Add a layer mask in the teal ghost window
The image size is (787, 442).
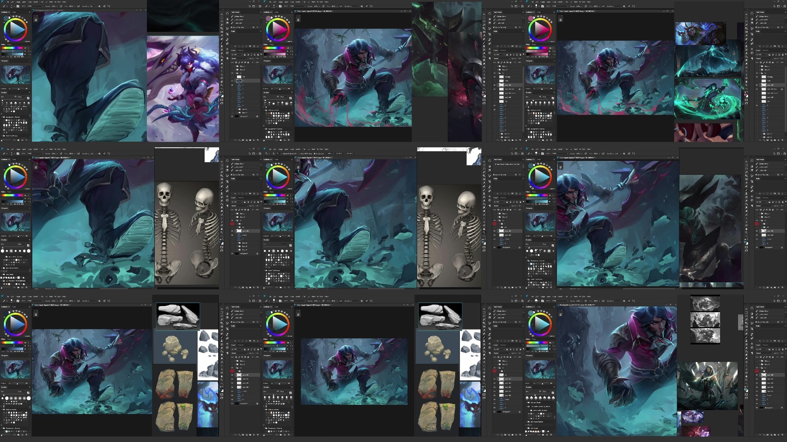point(767,141)
